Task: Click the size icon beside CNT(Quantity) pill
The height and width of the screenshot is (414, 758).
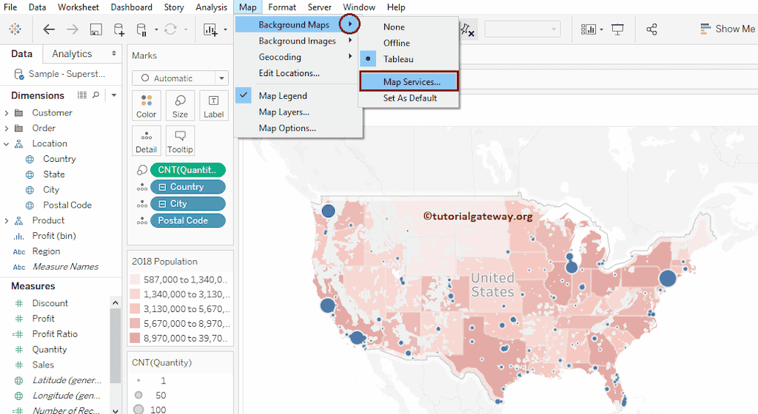Action: coord(141,170)
